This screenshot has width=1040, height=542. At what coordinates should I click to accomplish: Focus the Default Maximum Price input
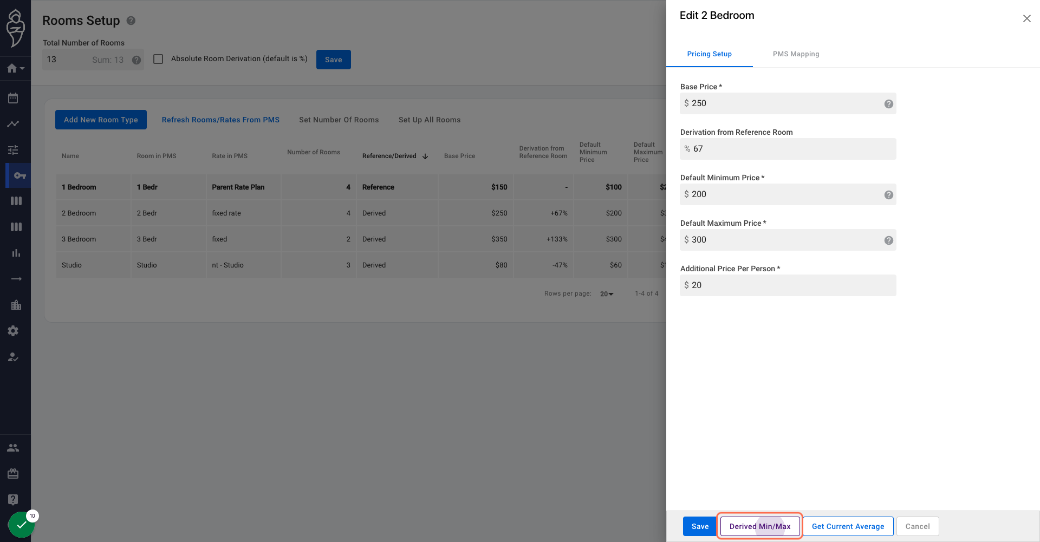pos(788,240)
